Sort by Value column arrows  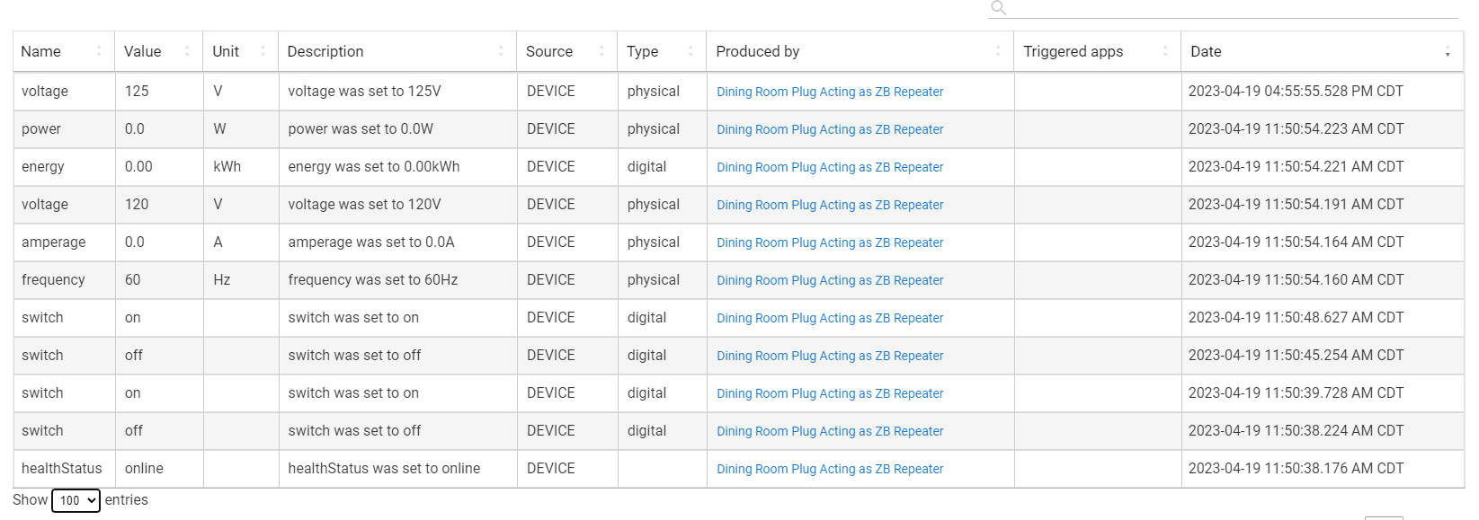point(187,52)
